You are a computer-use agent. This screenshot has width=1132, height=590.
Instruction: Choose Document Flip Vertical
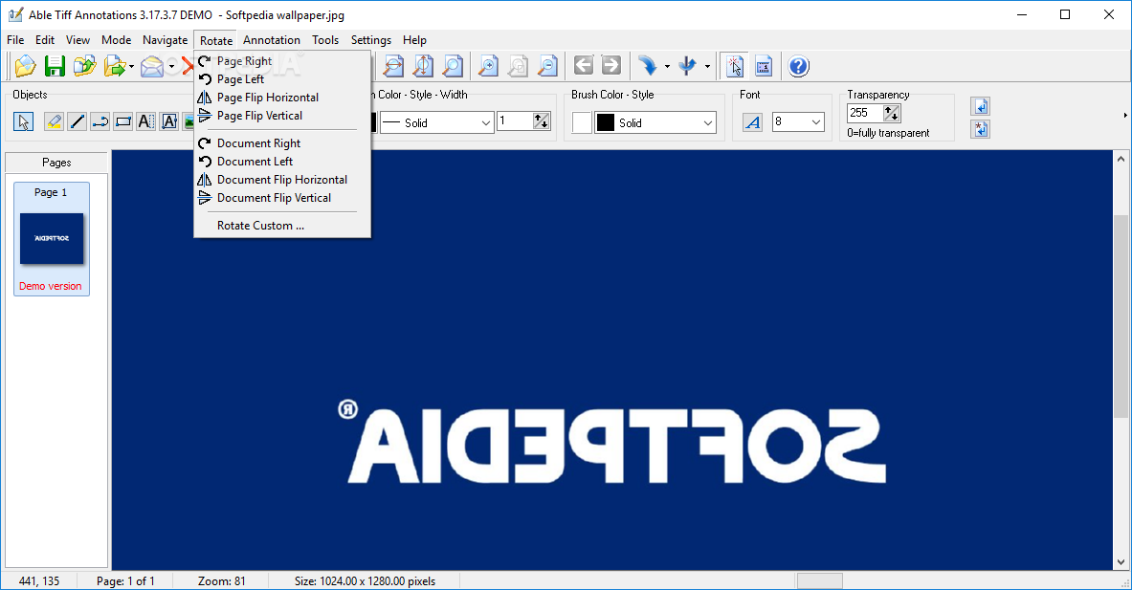point(282,198)
